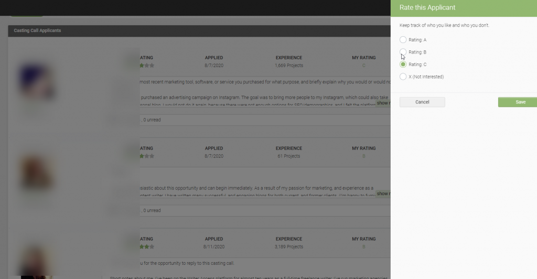This screenshot has height=279, width=537.
Task: Select the Rating: B radio option
Action: click(403, 52)
